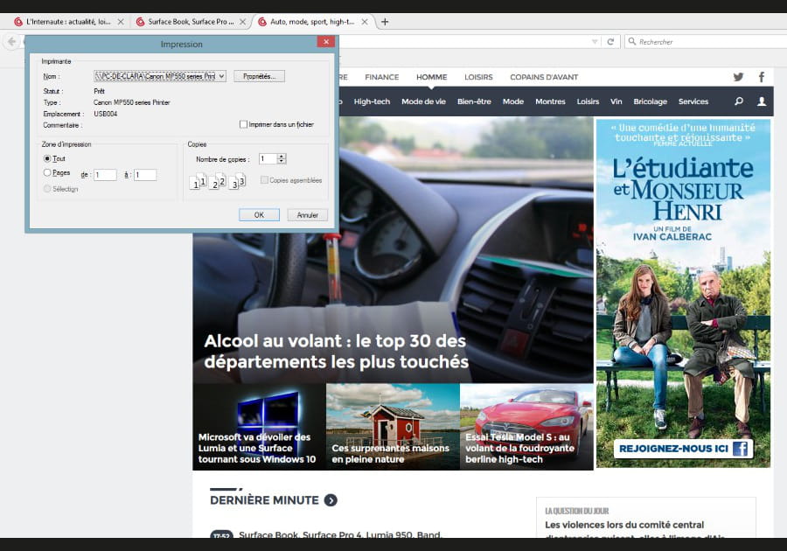Screen dimensions: 787x551
Task: Open the High-tech navigation menu item
Action: tap(372, 101)
